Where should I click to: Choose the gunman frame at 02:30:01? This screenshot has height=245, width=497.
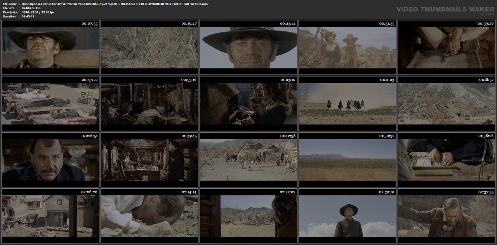click(348, 216)
